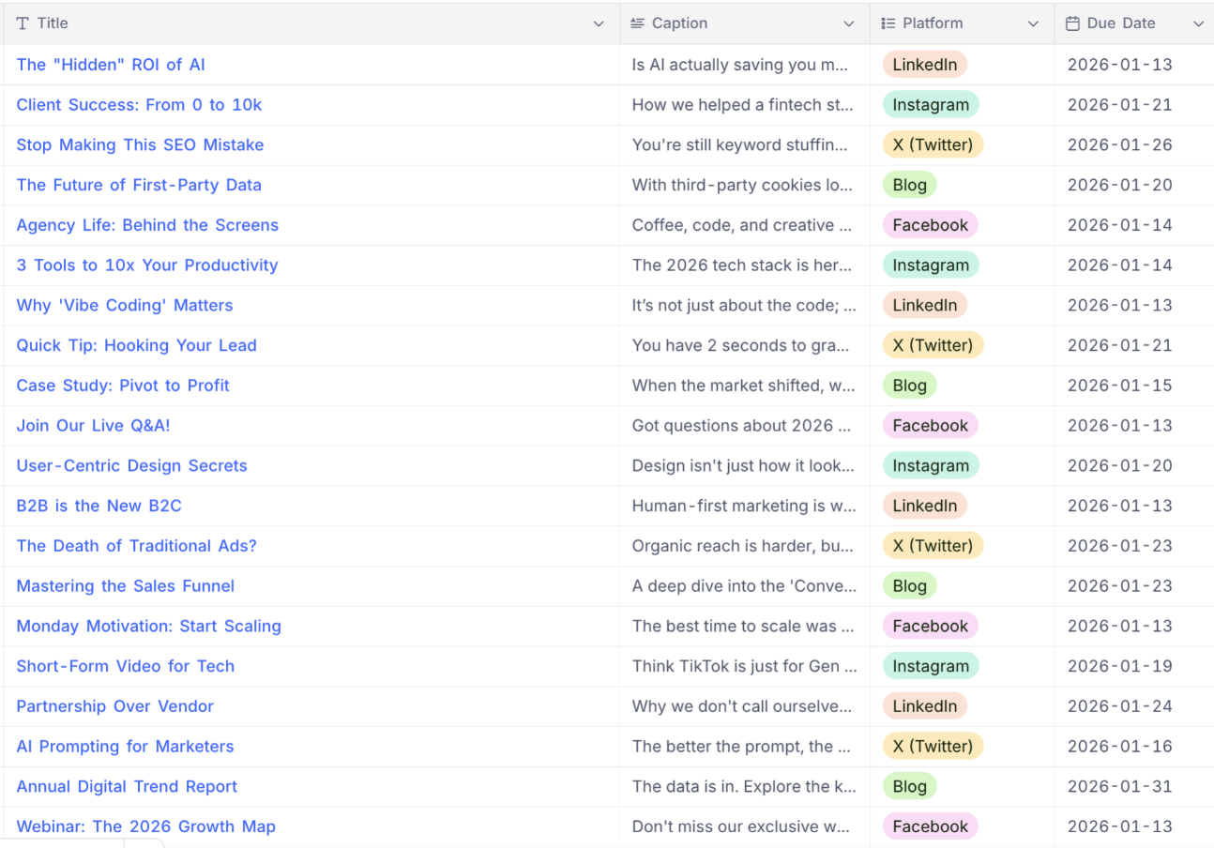Click the caption cell starting 'Coffee, code, and creative'
This screenshot has width=1214, height=848.
click(742, 225)
